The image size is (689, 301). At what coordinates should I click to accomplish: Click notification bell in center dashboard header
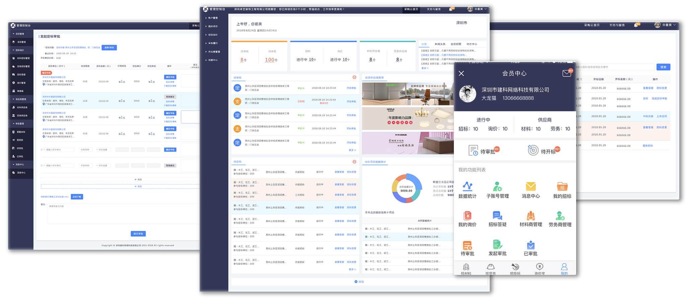point(451,9)
